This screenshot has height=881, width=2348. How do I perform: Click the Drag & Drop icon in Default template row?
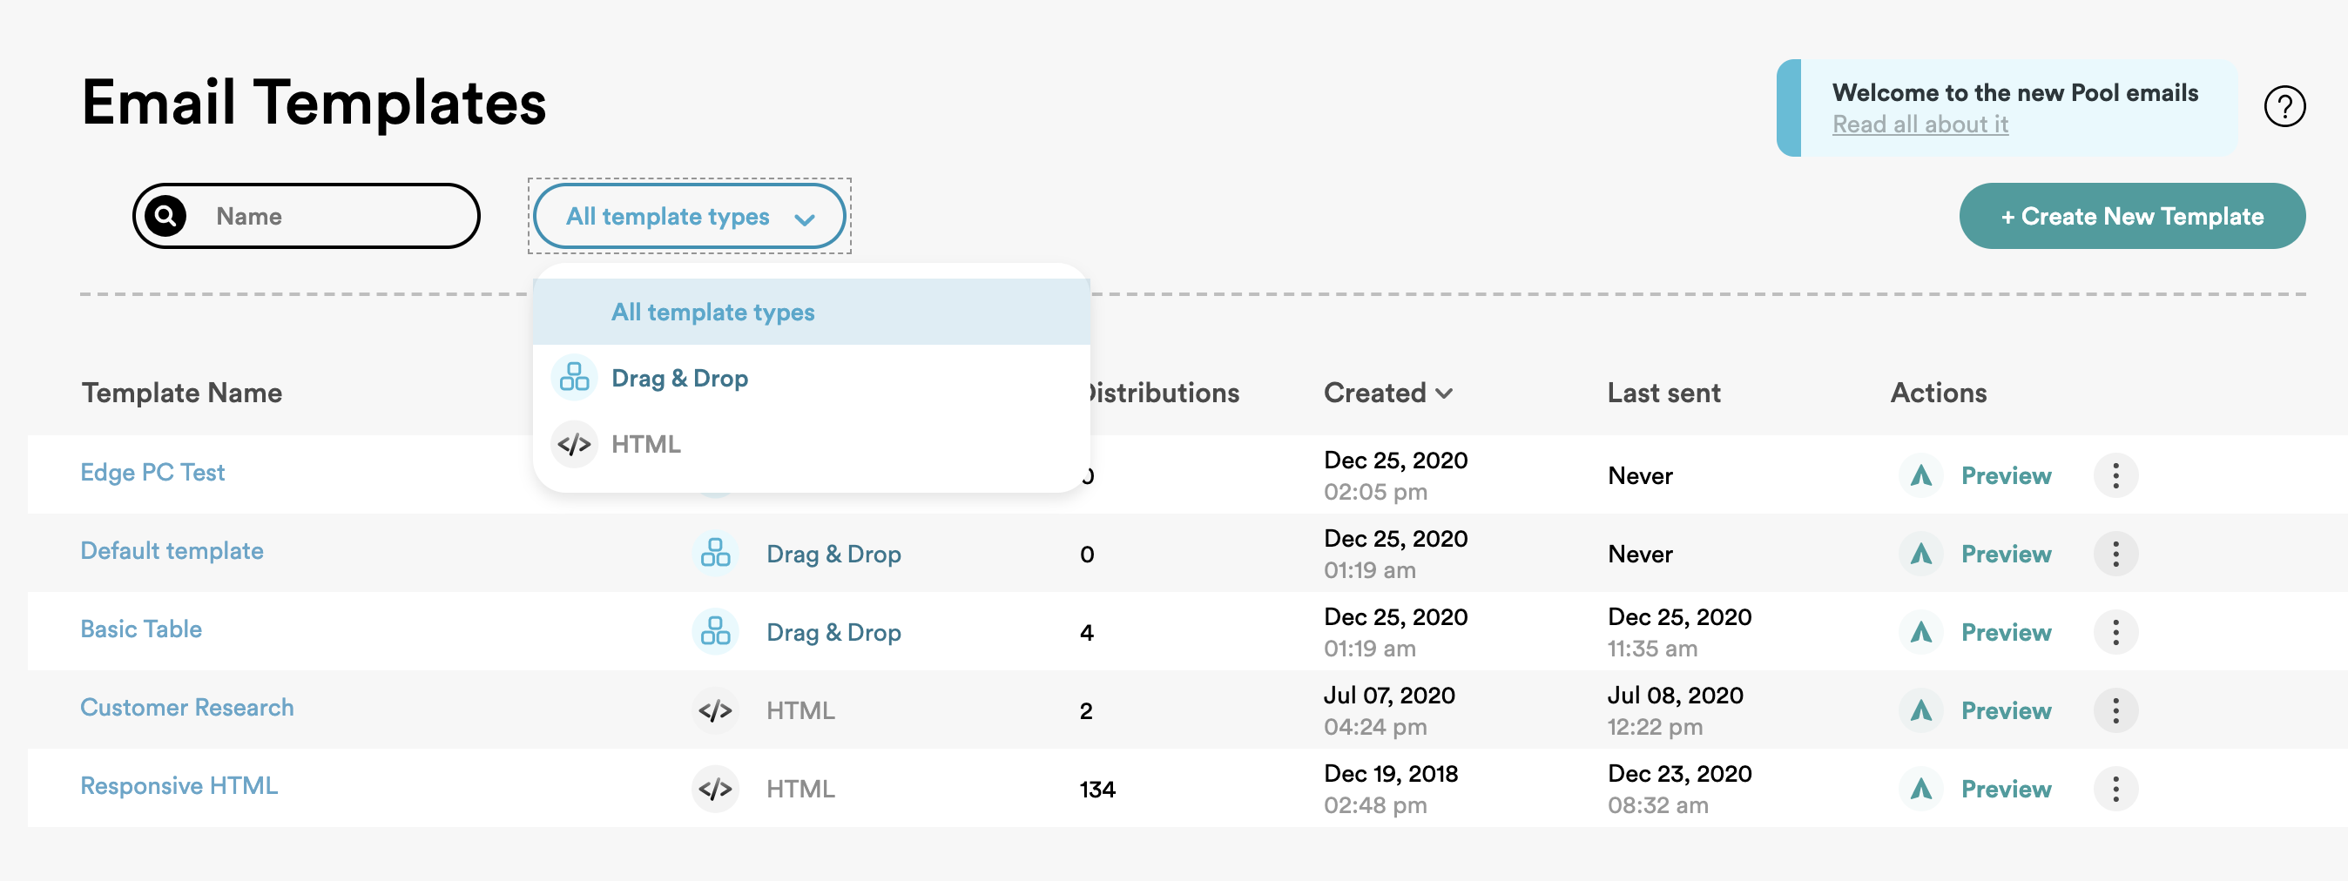[x=715, y=554]
